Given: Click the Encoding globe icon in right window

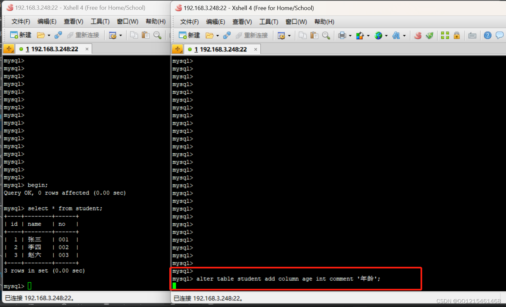Looking at the screenshot, I should 378,35.
